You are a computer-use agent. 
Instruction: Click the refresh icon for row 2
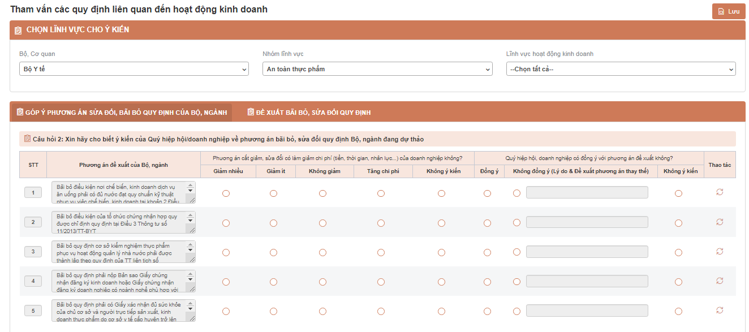click(x=720, y=222)
